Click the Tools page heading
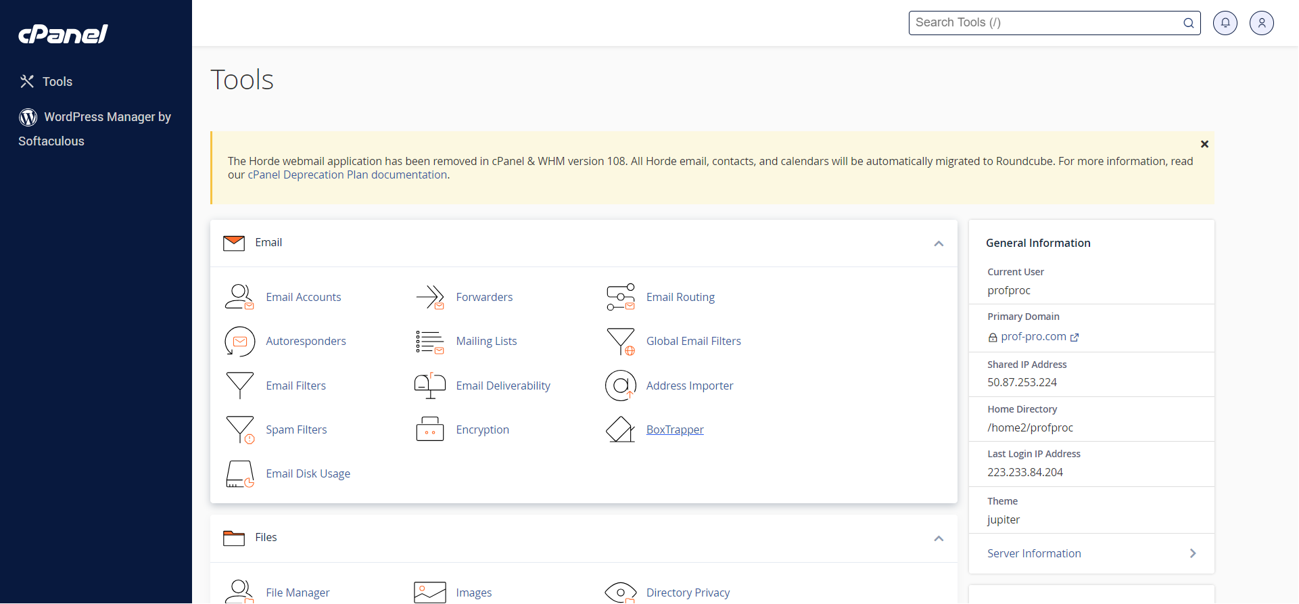 click(x=242, y=80)
